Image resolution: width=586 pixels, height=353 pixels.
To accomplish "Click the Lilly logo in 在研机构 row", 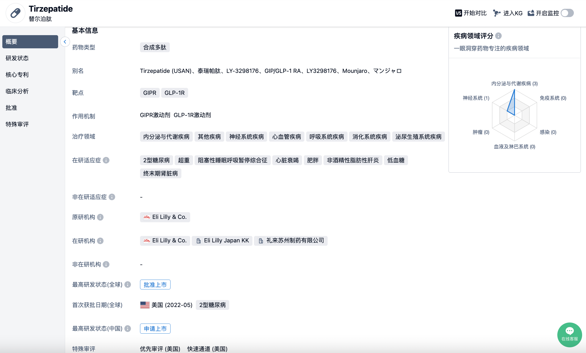I will 147,241.
